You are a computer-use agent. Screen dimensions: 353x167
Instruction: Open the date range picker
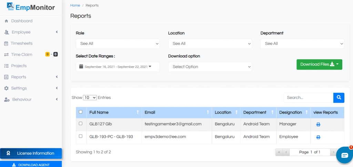[118, 67]
